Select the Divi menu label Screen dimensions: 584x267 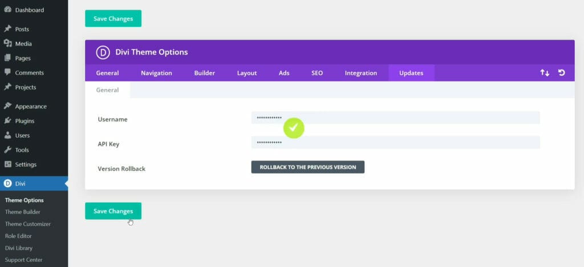pos(20,184)
